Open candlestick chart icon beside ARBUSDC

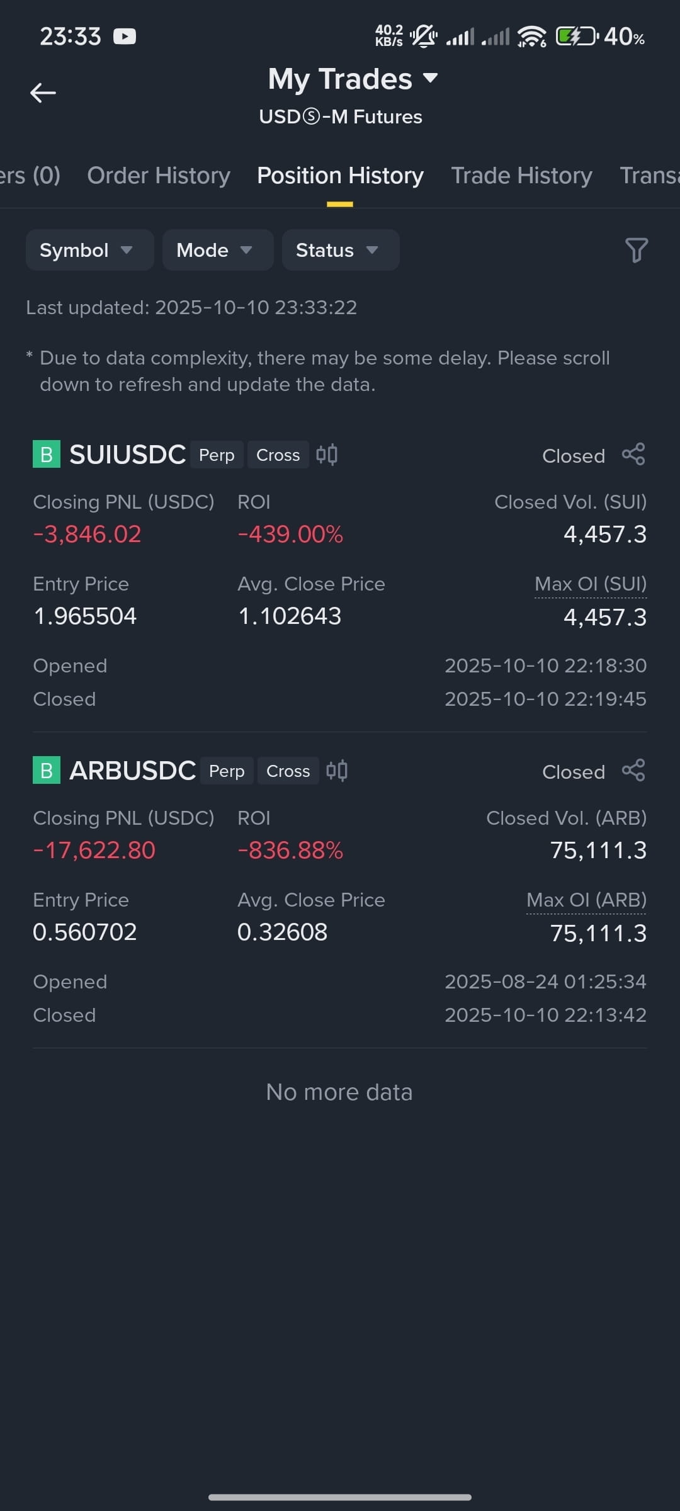337,771
